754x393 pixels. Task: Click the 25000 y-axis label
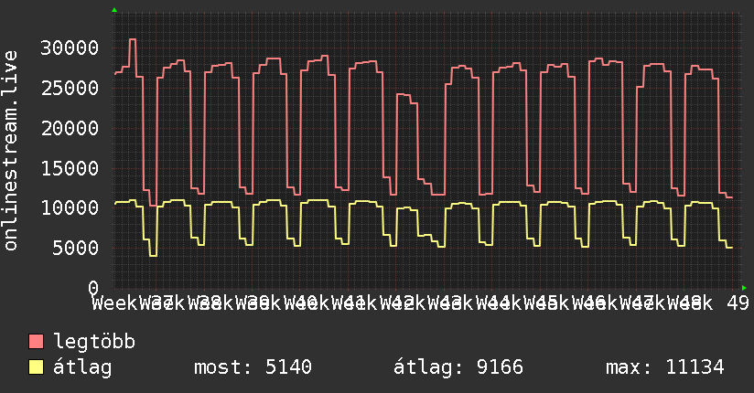pyautogui.click(x=70, y=88)
